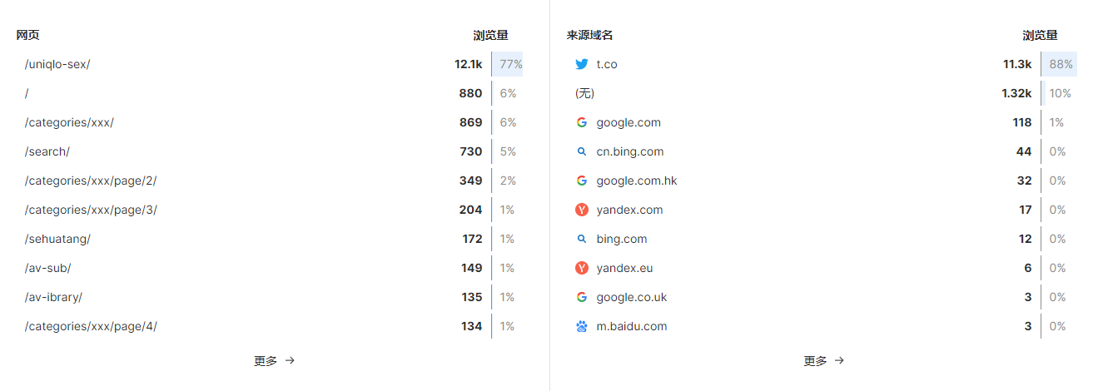Select the /search/ page row

(47, 151)
